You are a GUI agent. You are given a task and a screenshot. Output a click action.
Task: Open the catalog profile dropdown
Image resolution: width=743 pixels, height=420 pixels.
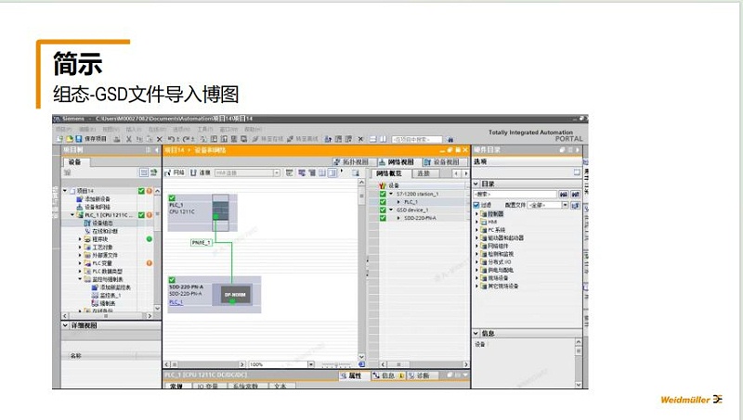[565, 205]
